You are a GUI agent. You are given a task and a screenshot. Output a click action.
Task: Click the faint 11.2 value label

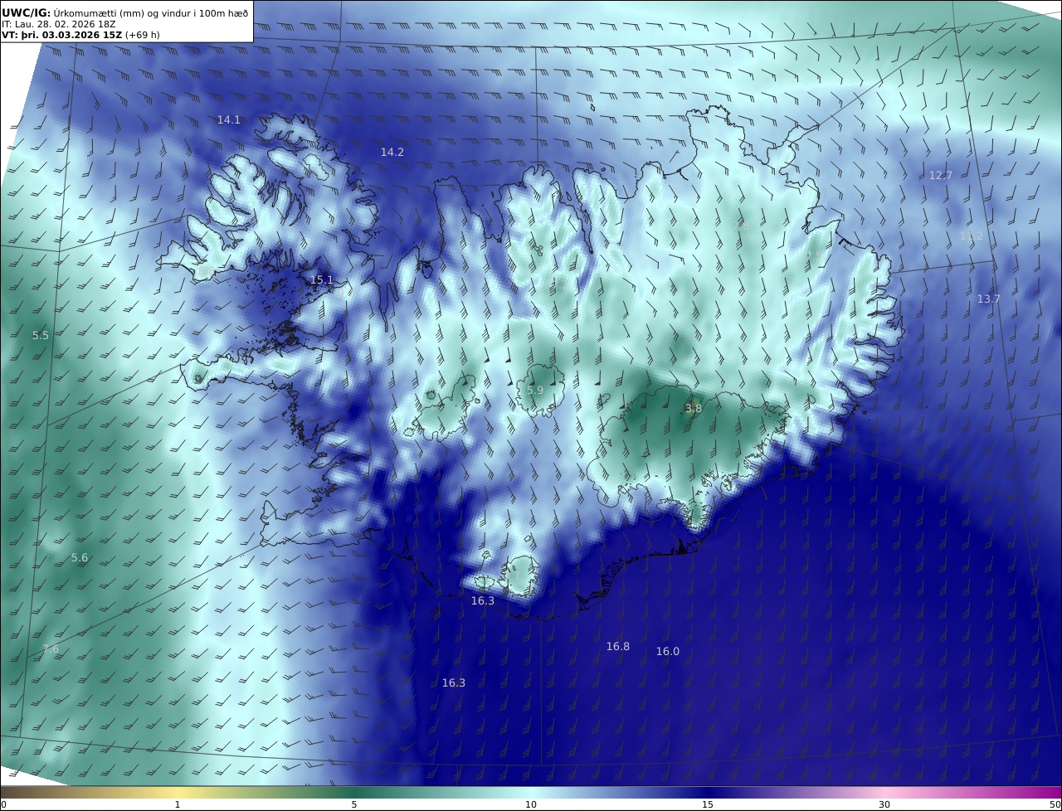[x=972, y=236]
